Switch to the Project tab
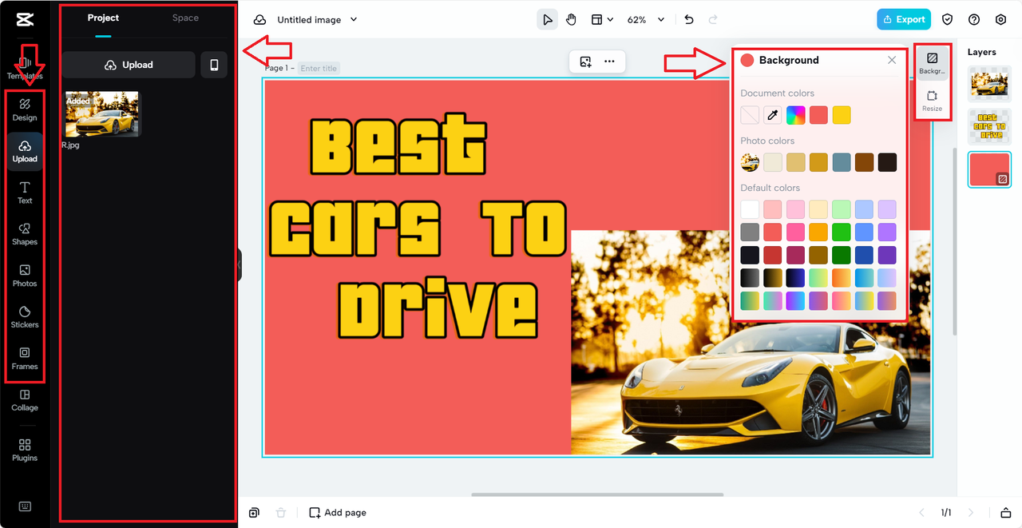Screen dimensions: 1022x528 (x=103, y=18)
